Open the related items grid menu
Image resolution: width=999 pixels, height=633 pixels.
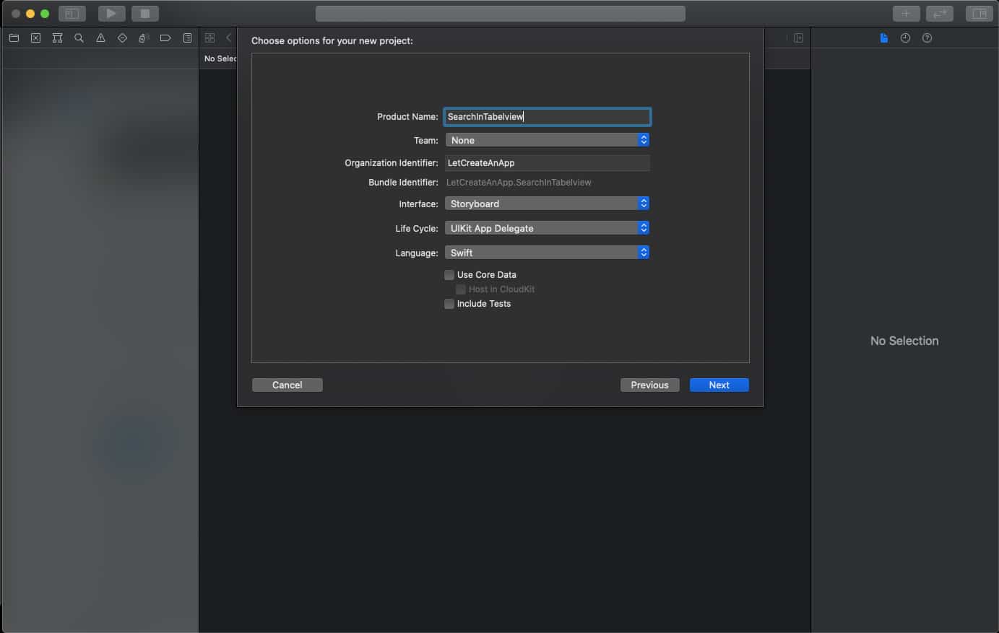[x=210, y=38]
